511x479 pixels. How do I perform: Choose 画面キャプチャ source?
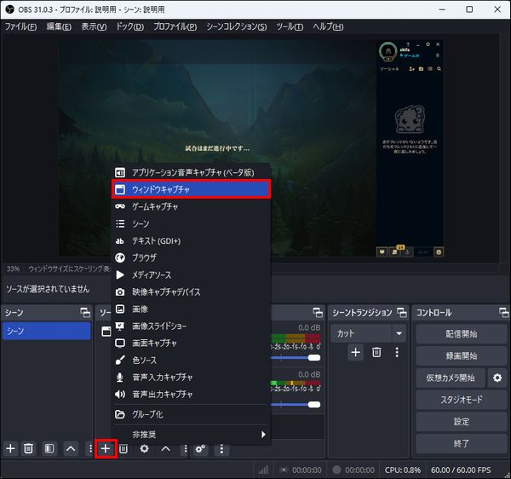[192, 343]
